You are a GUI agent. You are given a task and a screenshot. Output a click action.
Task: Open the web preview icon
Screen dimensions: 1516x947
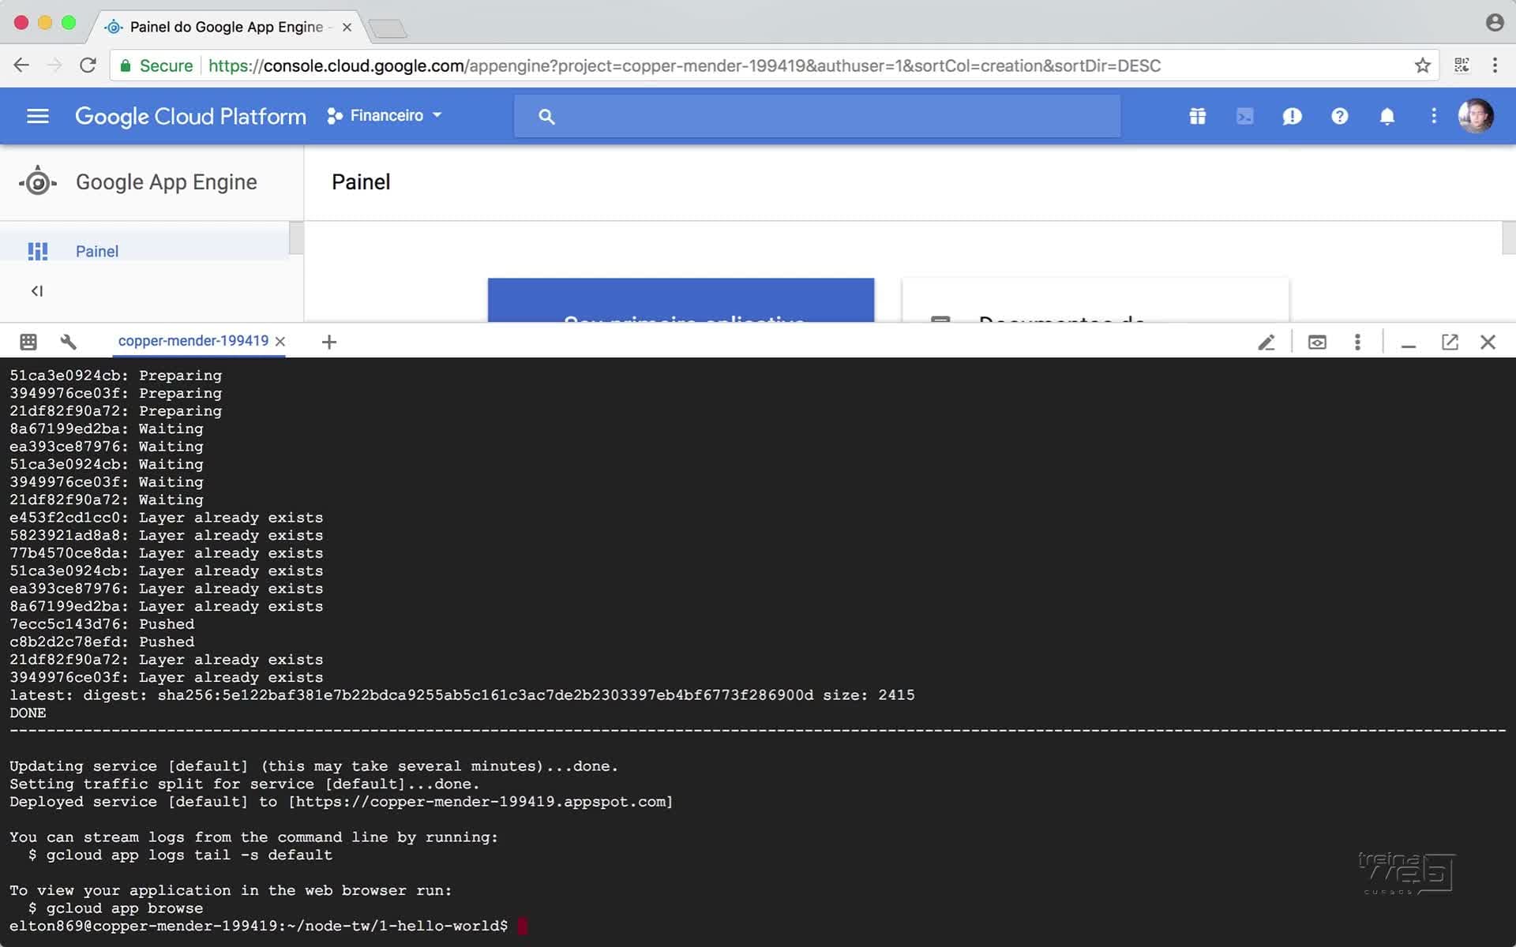click(x=1317, y=342)
